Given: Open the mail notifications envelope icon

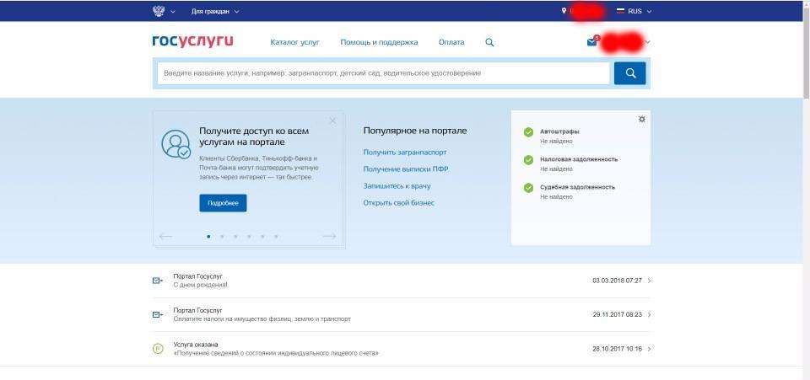Looking at the screenshot, I should (x=591, y=42).
